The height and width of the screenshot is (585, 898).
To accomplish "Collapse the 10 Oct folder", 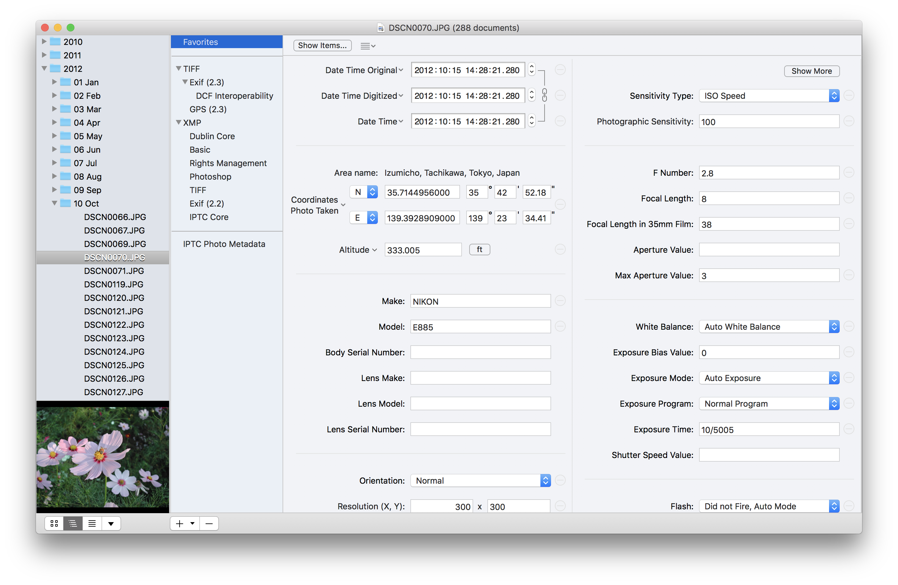I will coord(54,203).
